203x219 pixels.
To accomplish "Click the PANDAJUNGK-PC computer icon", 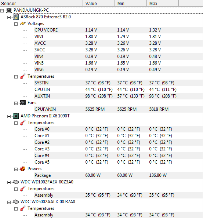I will coord(9,10).
